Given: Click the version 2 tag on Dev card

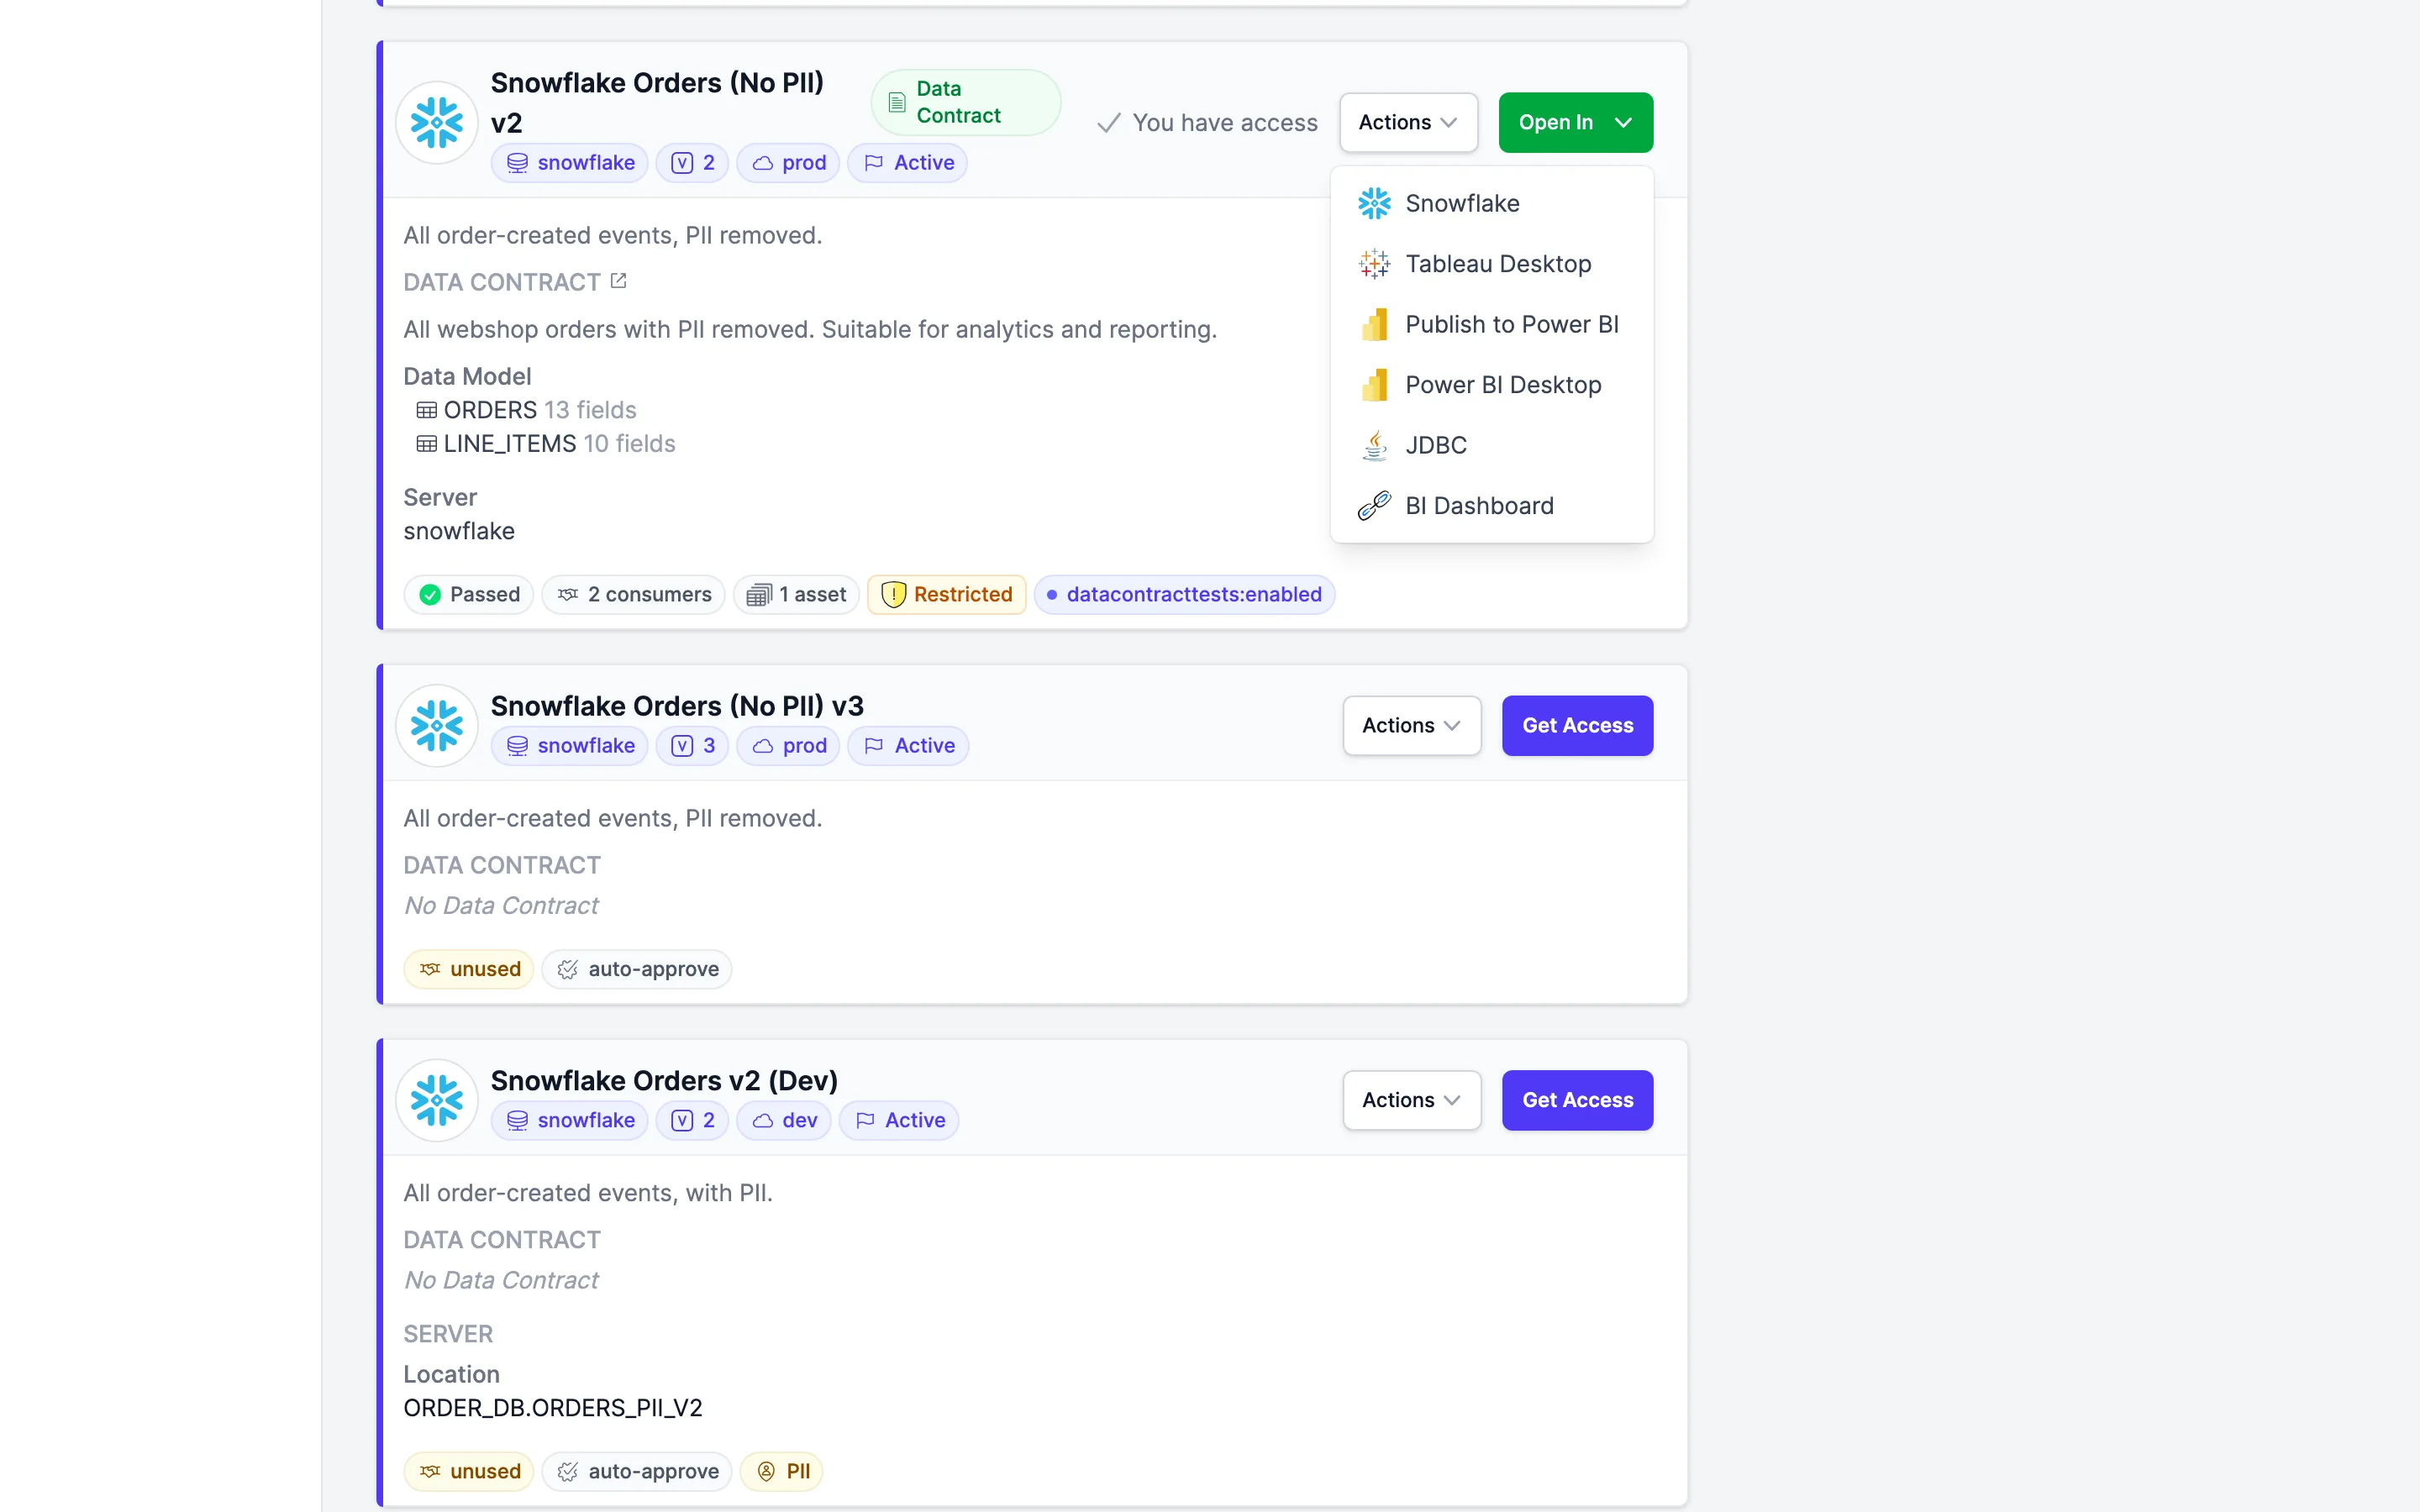Looking at the screenshot, I should 692,1120.
